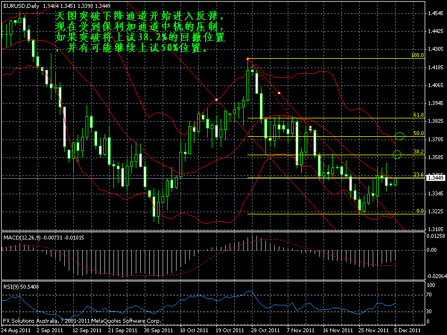447x335 pixels.
Task: Click the 19 Oct 2011 date label
Action: [230, 331]
